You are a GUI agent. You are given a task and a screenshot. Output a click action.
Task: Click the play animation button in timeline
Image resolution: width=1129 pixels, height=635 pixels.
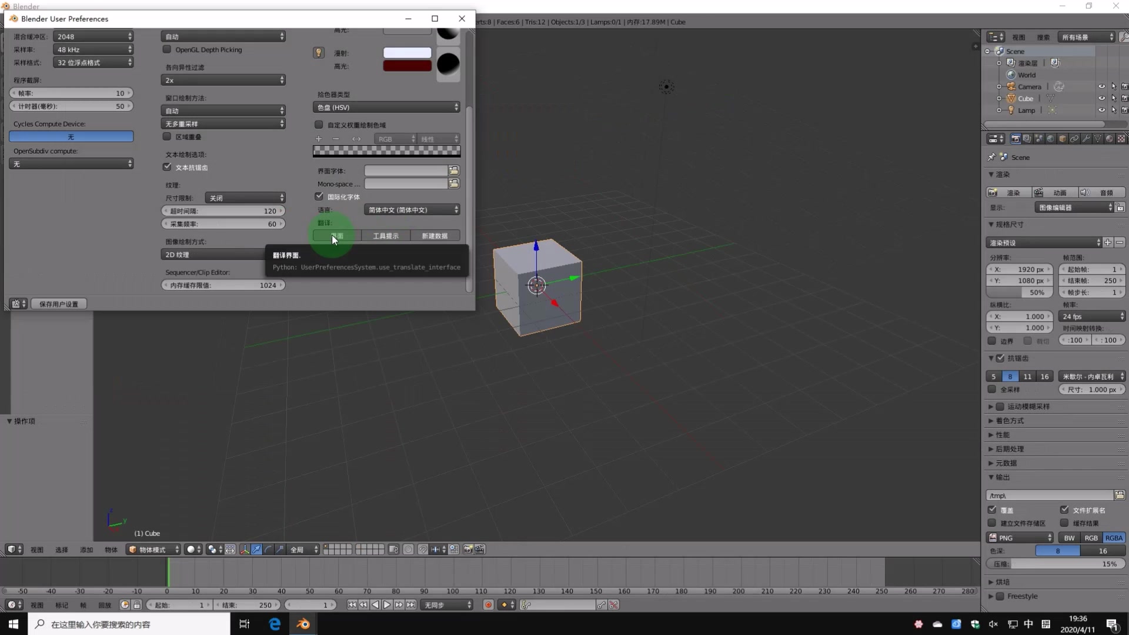point(387,604)
